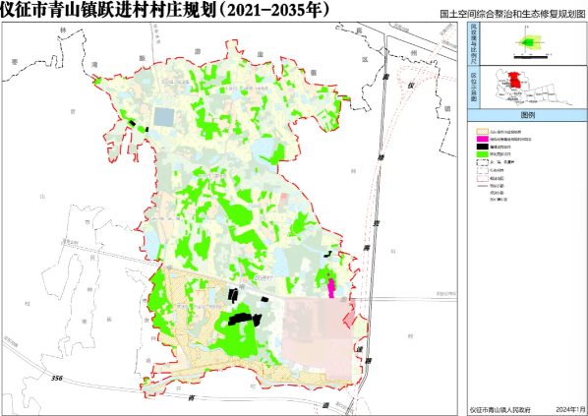Click the wind rose compass diagram
The width and height of the screenshot is (588, 416).
tap(529, 41)
